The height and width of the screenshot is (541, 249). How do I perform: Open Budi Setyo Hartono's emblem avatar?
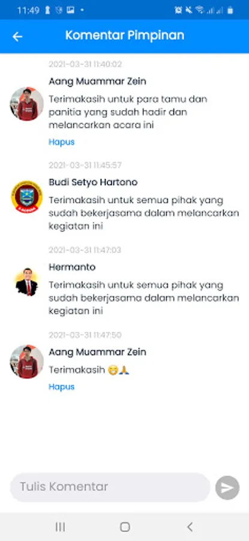[26, 197]
